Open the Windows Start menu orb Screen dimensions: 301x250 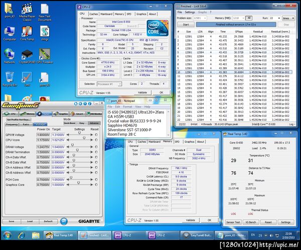coord(8,235)
